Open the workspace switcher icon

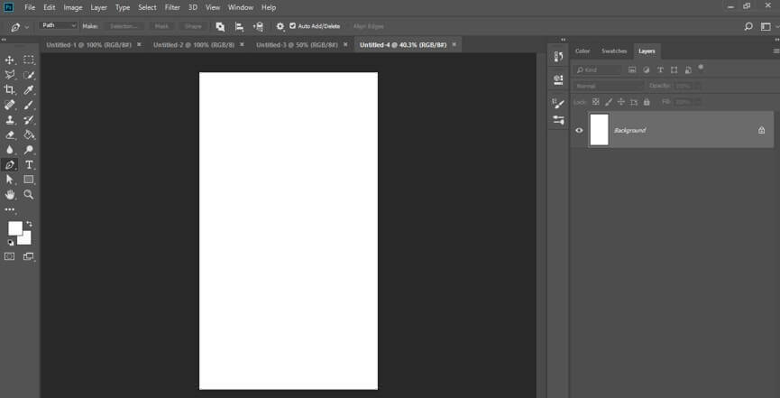766,26
